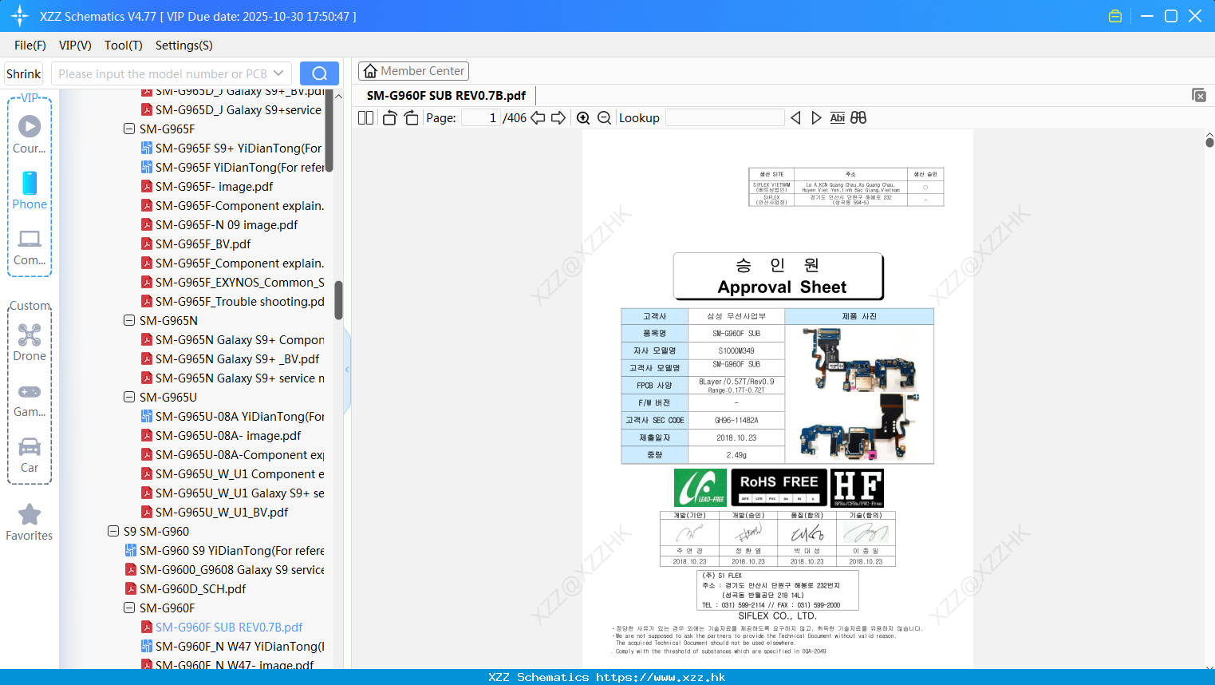
Task: Click the toolbox icon in title bar
Action: pos(1115,16)
